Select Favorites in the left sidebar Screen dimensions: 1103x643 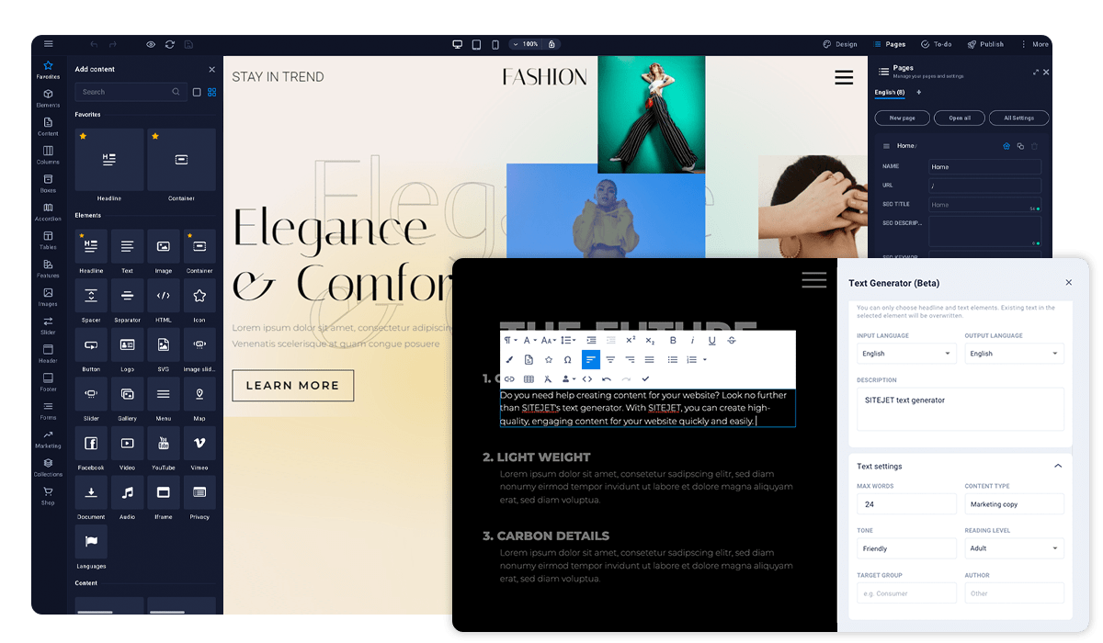[48, 70]
